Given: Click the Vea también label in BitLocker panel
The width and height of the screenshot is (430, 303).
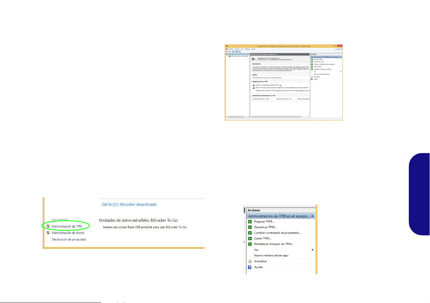Looking at the screenshot, I should 60,220.
